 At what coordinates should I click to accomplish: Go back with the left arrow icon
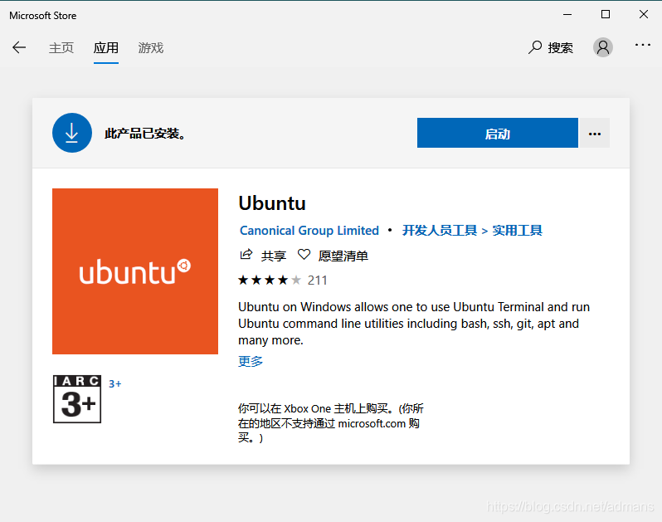click(x=19, y=47)
